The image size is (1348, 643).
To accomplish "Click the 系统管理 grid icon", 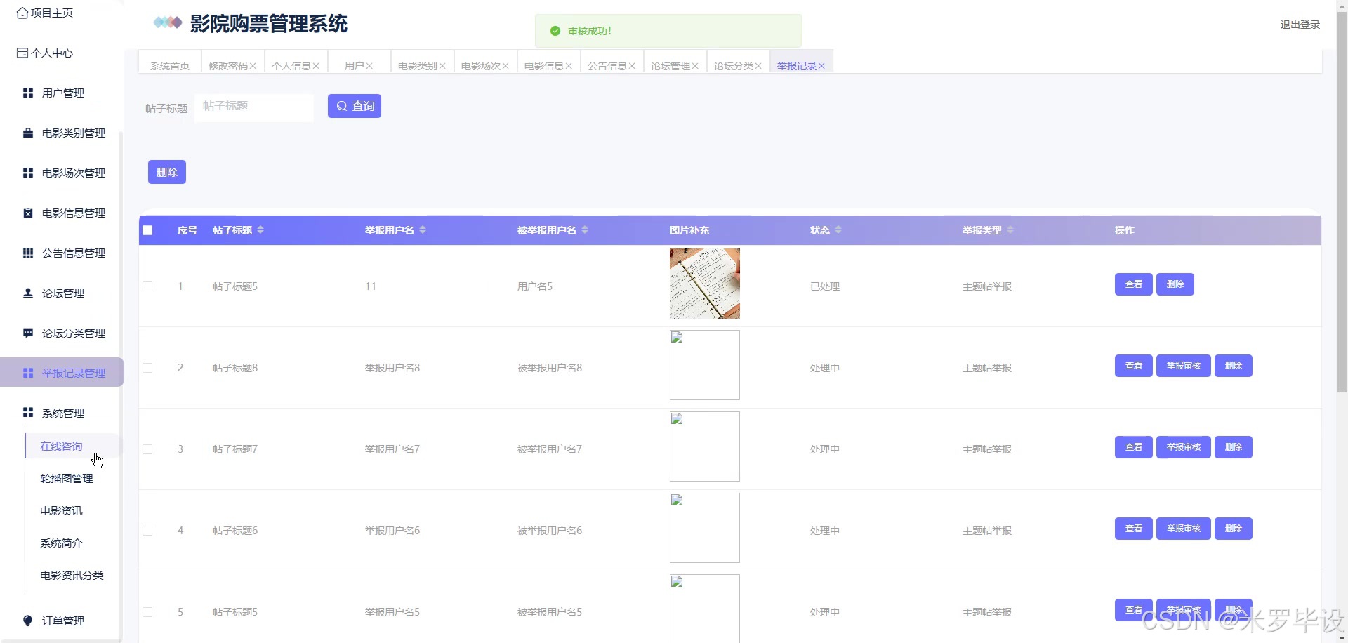I will (28, 413).
